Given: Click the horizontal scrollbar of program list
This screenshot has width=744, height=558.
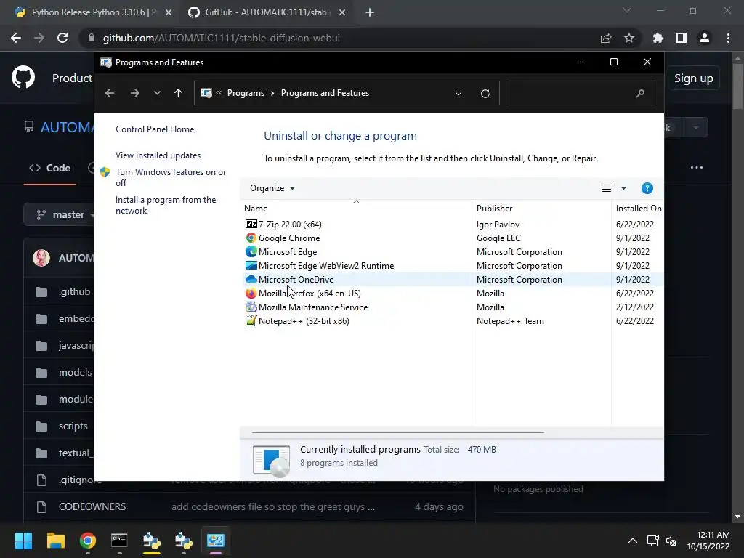Looking at the screenshot, I should 397,432.
